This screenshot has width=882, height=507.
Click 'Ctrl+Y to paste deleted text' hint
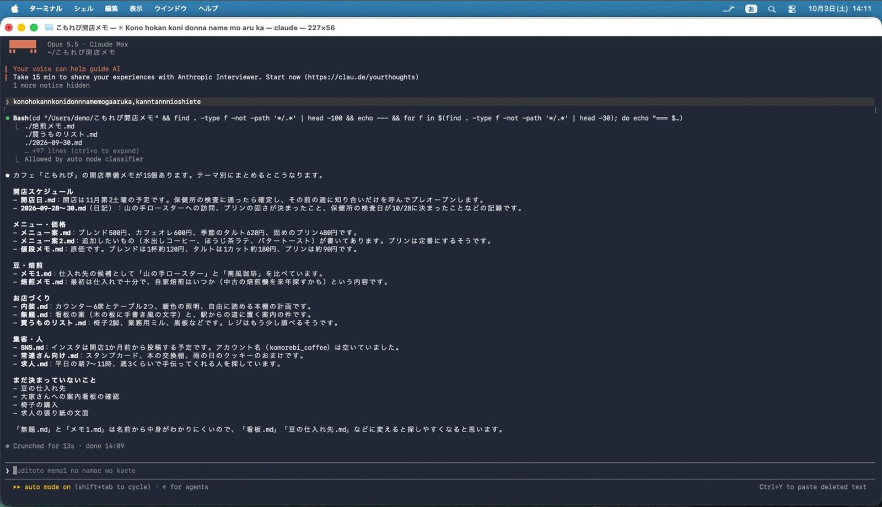(x=813, y=487)
